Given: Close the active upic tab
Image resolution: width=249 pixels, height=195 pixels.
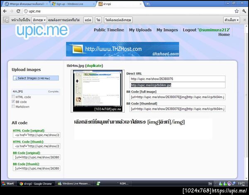Looking at the screenshot, I should coord(141,4).
